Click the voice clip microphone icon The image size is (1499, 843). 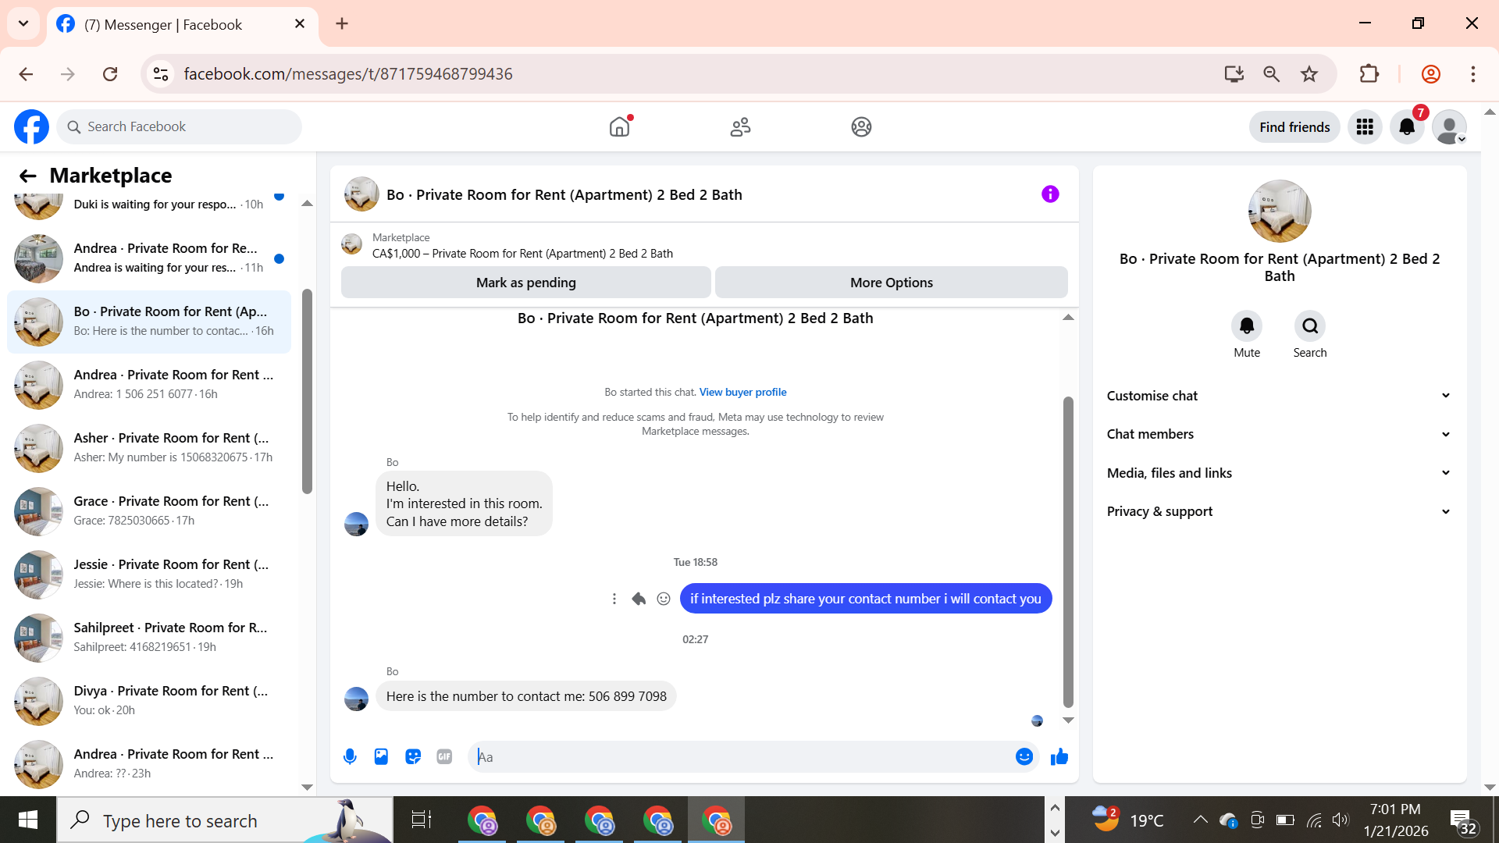coord(350,756)
